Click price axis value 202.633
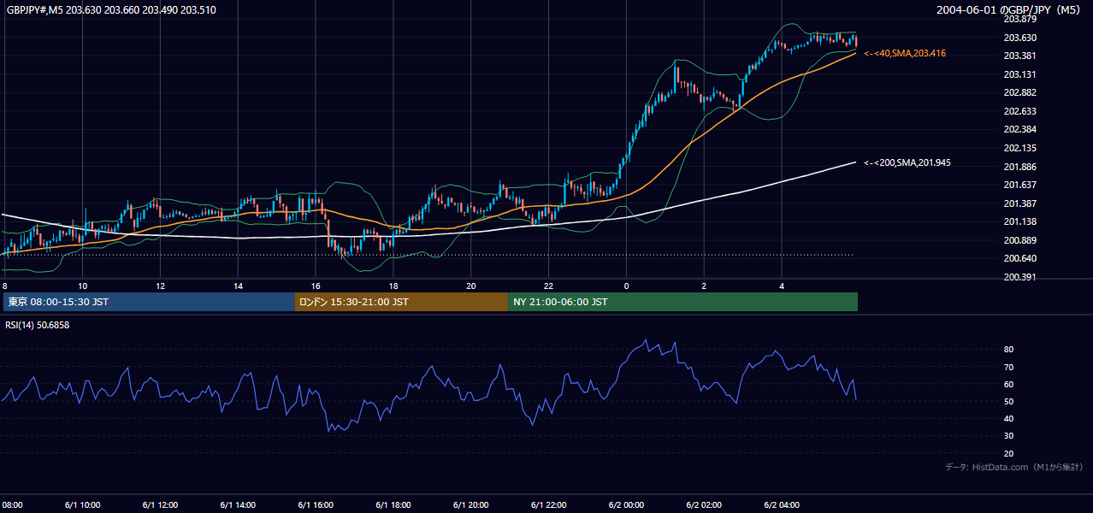The image size is (1093, 513). pyautogui.click(x=1019, y=111)
